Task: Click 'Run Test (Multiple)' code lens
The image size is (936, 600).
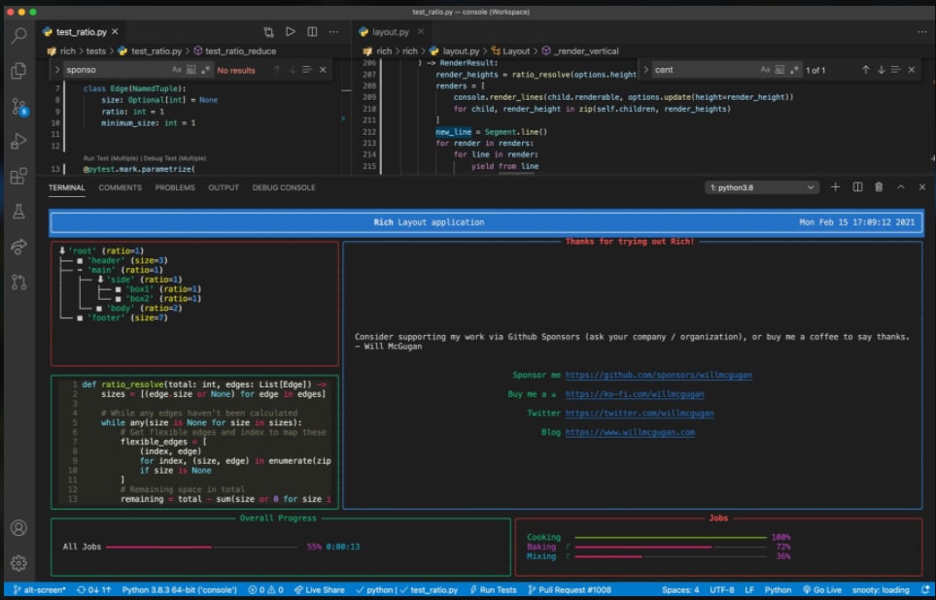Action: 111,158
